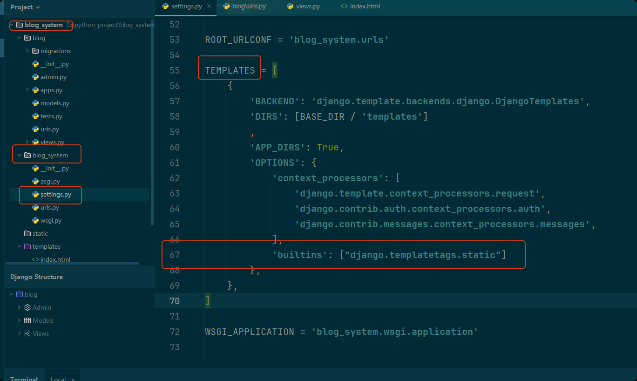Click the Models table icon in Django Structure
The width and height of the screenshot is (637, 381).
pyautogui.click(x=27, y=320)
